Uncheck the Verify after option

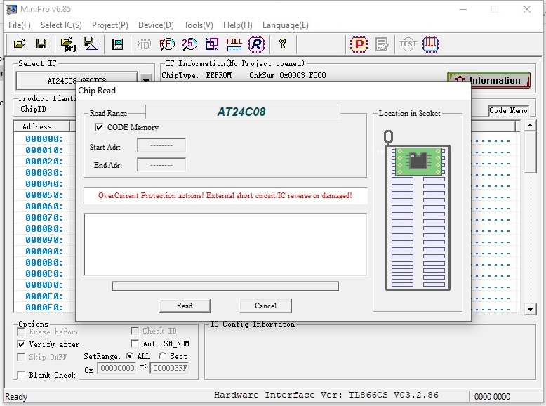pyautogui.click(x=21, y=344)
